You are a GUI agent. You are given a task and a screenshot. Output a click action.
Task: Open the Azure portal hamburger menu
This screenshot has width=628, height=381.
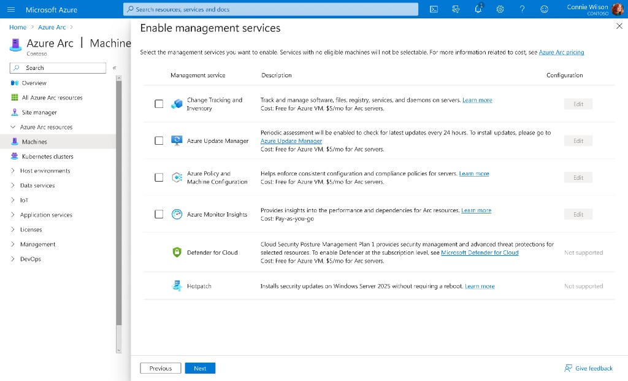click(x=10, y=10)
